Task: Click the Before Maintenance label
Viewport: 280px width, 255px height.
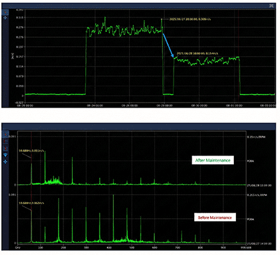Action: tap(215, 217)
